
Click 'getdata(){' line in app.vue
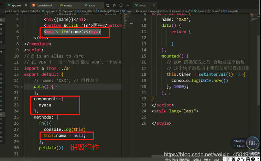pyautogui.click(x=51, y=148)
